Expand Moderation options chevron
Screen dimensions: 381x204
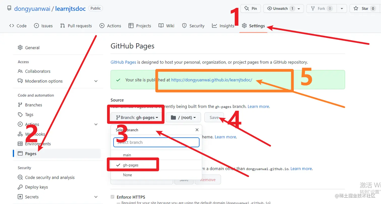96,81
